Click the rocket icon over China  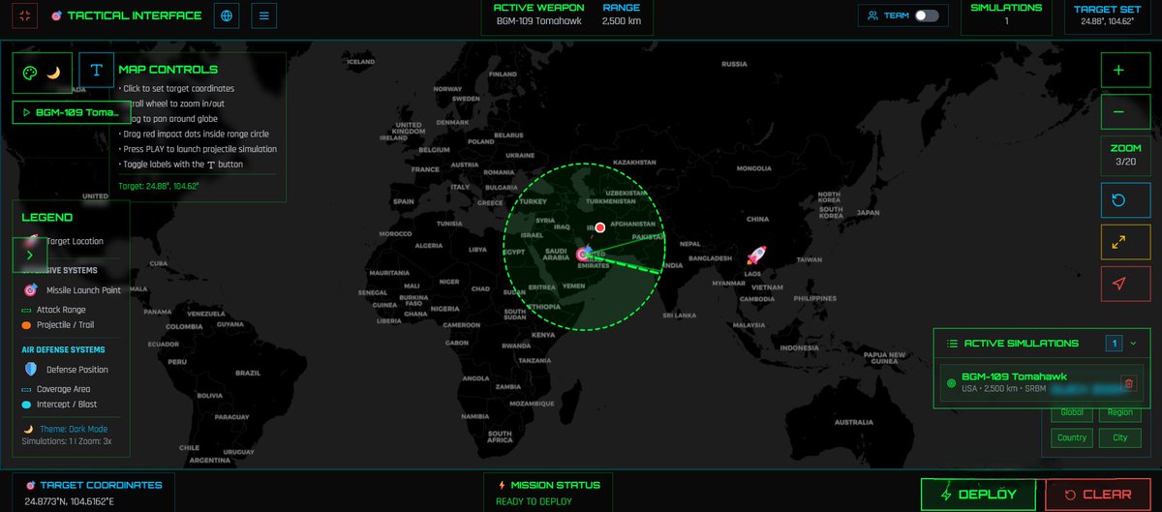756,256
